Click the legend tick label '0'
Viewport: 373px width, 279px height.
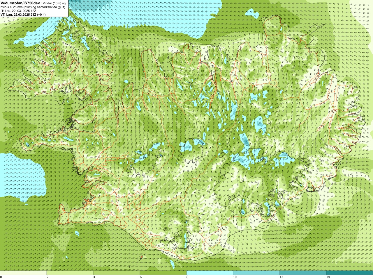pos(1,277)
